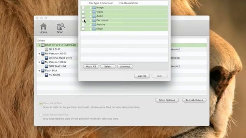Collapse the My Passport 0742 drive tree
The height and width of the screenshot is (138, 246).
click(x=39, y=54)
